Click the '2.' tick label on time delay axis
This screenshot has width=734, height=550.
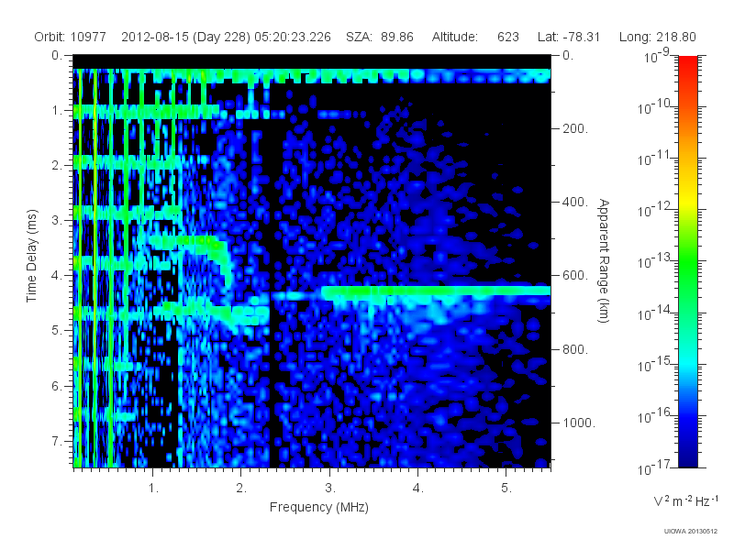tap(57, 166)
